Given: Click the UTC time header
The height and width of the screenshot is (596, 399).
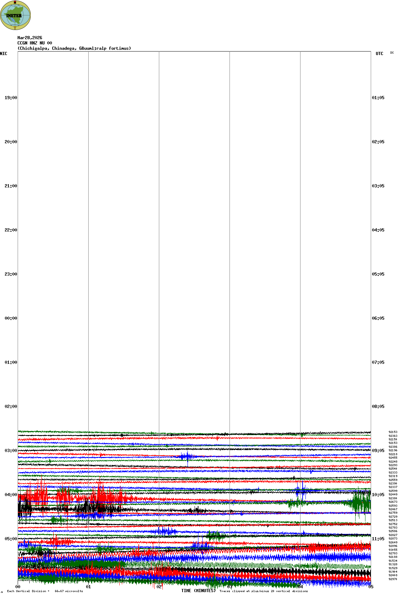Looking at the screenshot, I should 379,54.
